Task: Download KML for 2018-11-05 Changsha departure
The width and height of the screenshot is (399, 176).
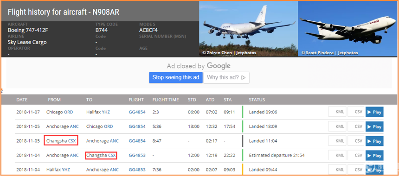Action: [337, 141]
